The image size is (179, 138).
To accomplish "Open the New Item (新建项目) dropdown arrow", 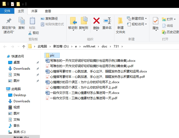I will [146, 18].
